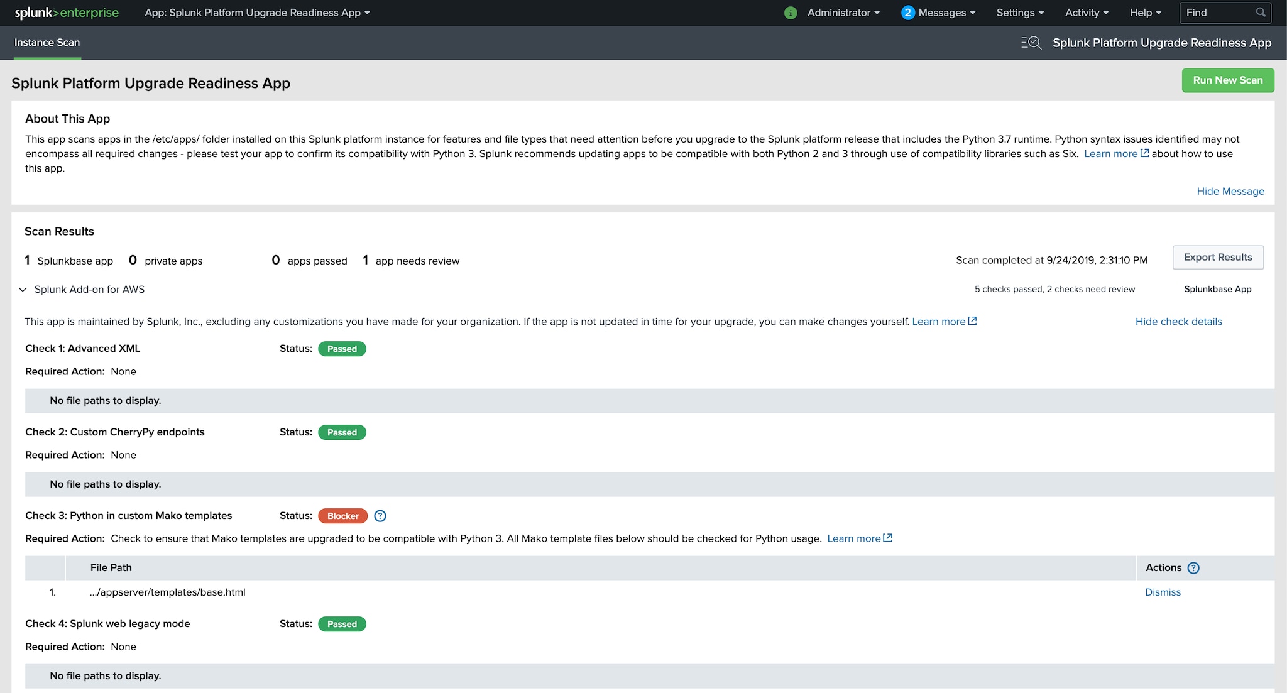Click the Export Results button

point(1218,258)
